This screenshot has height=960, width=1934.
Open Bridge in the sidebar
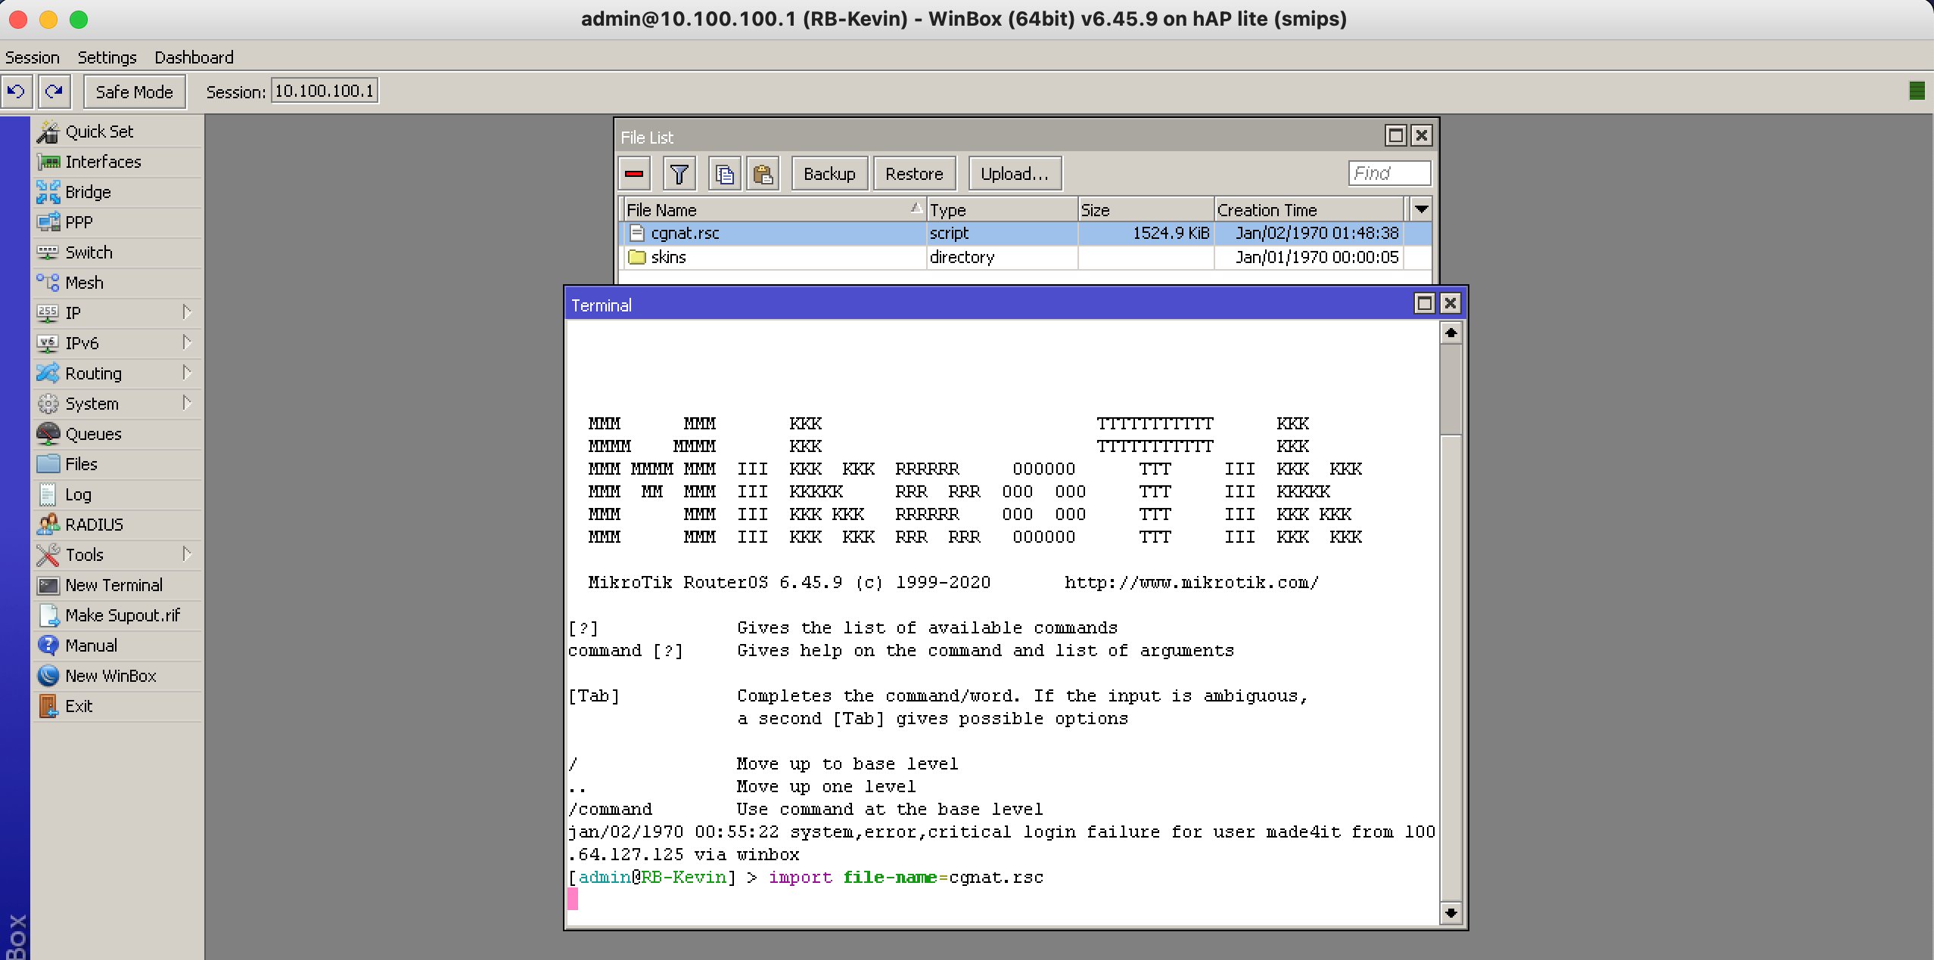point(117,192)
